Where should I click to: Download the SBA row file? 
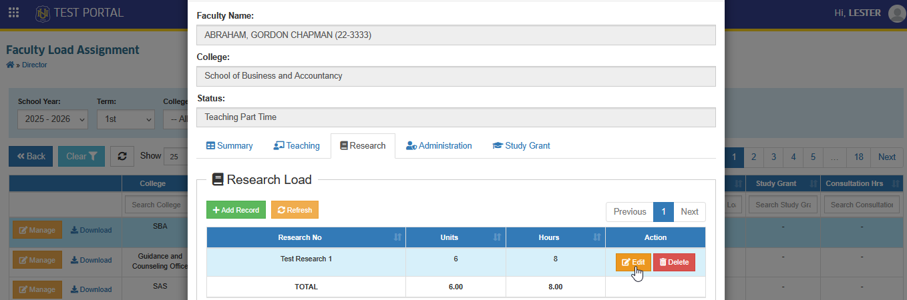[91, 230]
